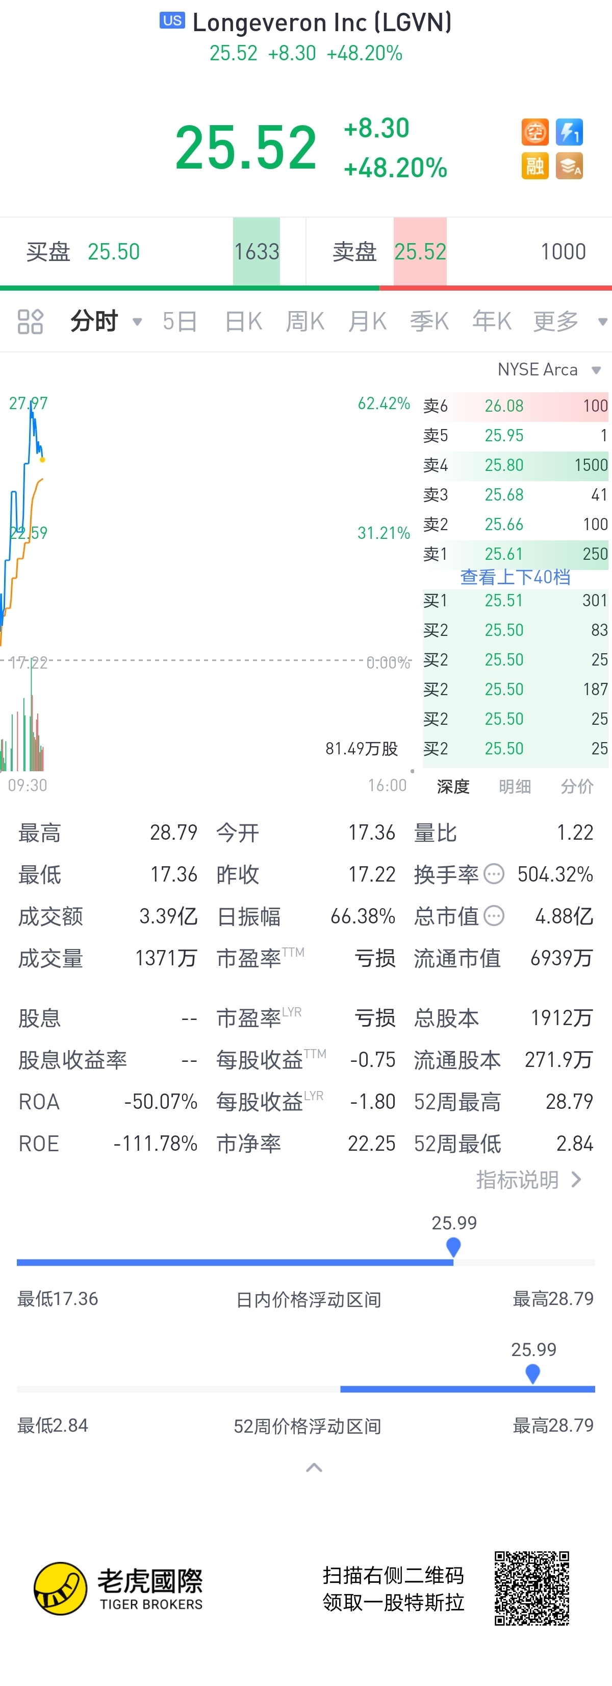Switch to the 周K weekly chart tab
Image resolution: width=612 pixels, height=1686 pixels.
[304, 321]
